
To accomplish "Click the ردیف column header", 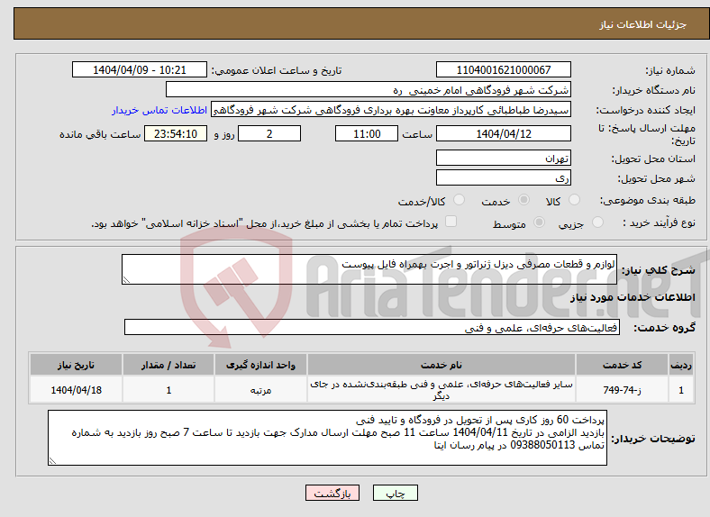I will [681, 365].
